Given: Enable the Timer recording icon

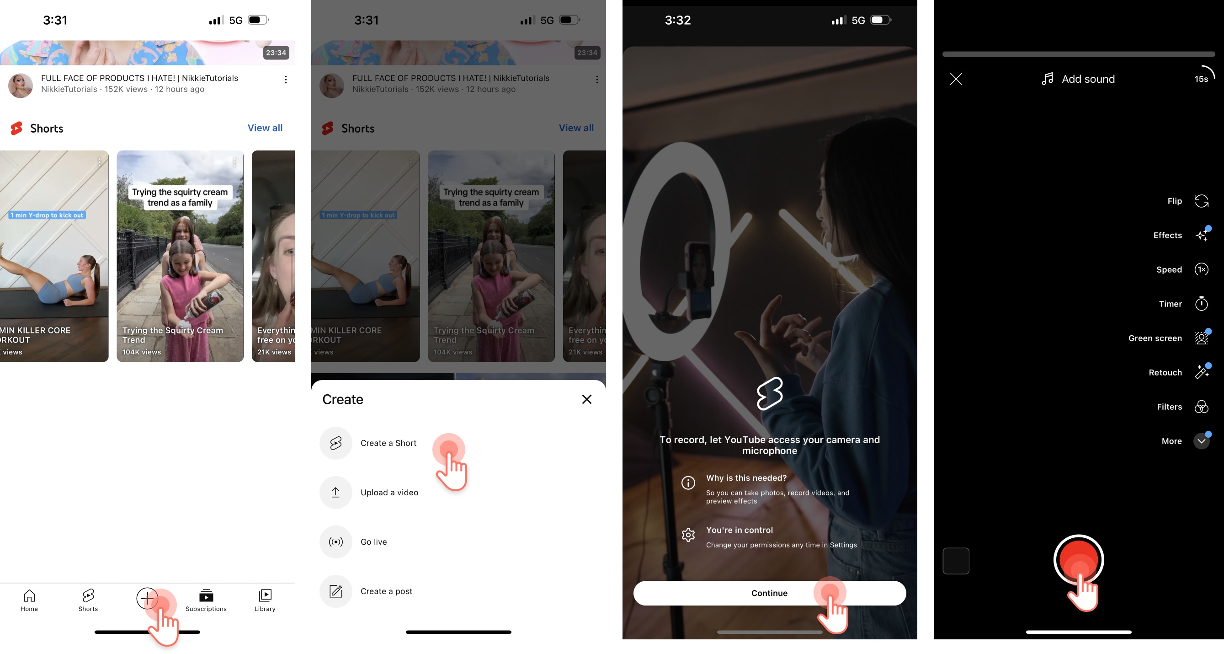Looking at the screenshot, I should (1201, 303).
